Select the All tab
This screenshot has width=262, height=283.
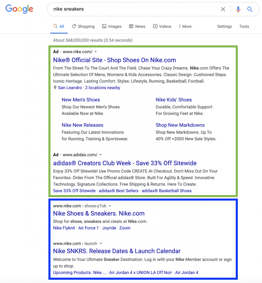[x=59, y=26]
